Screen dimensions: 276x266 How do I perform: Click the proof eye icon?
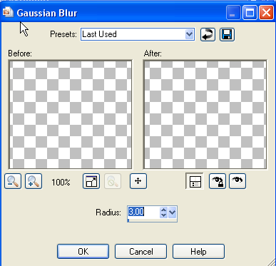click(237, 181)
